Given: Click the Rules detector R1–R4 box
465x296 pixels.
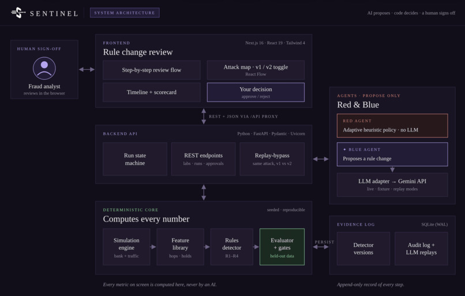Looking at the screenshot, I should (x=231, y=247).
